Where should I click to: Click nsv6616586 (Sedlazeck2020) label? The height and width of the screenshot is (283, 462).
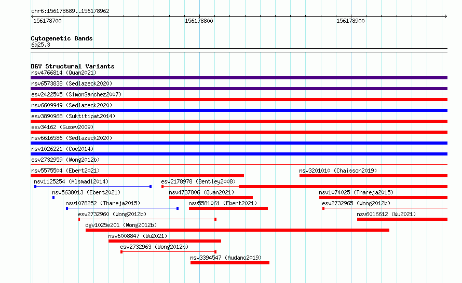pyautogui.click(x=72, y=138)
